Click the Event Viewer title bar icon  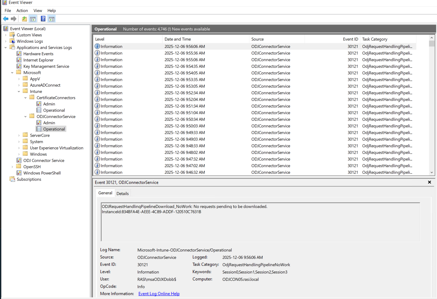pos(4,3)
